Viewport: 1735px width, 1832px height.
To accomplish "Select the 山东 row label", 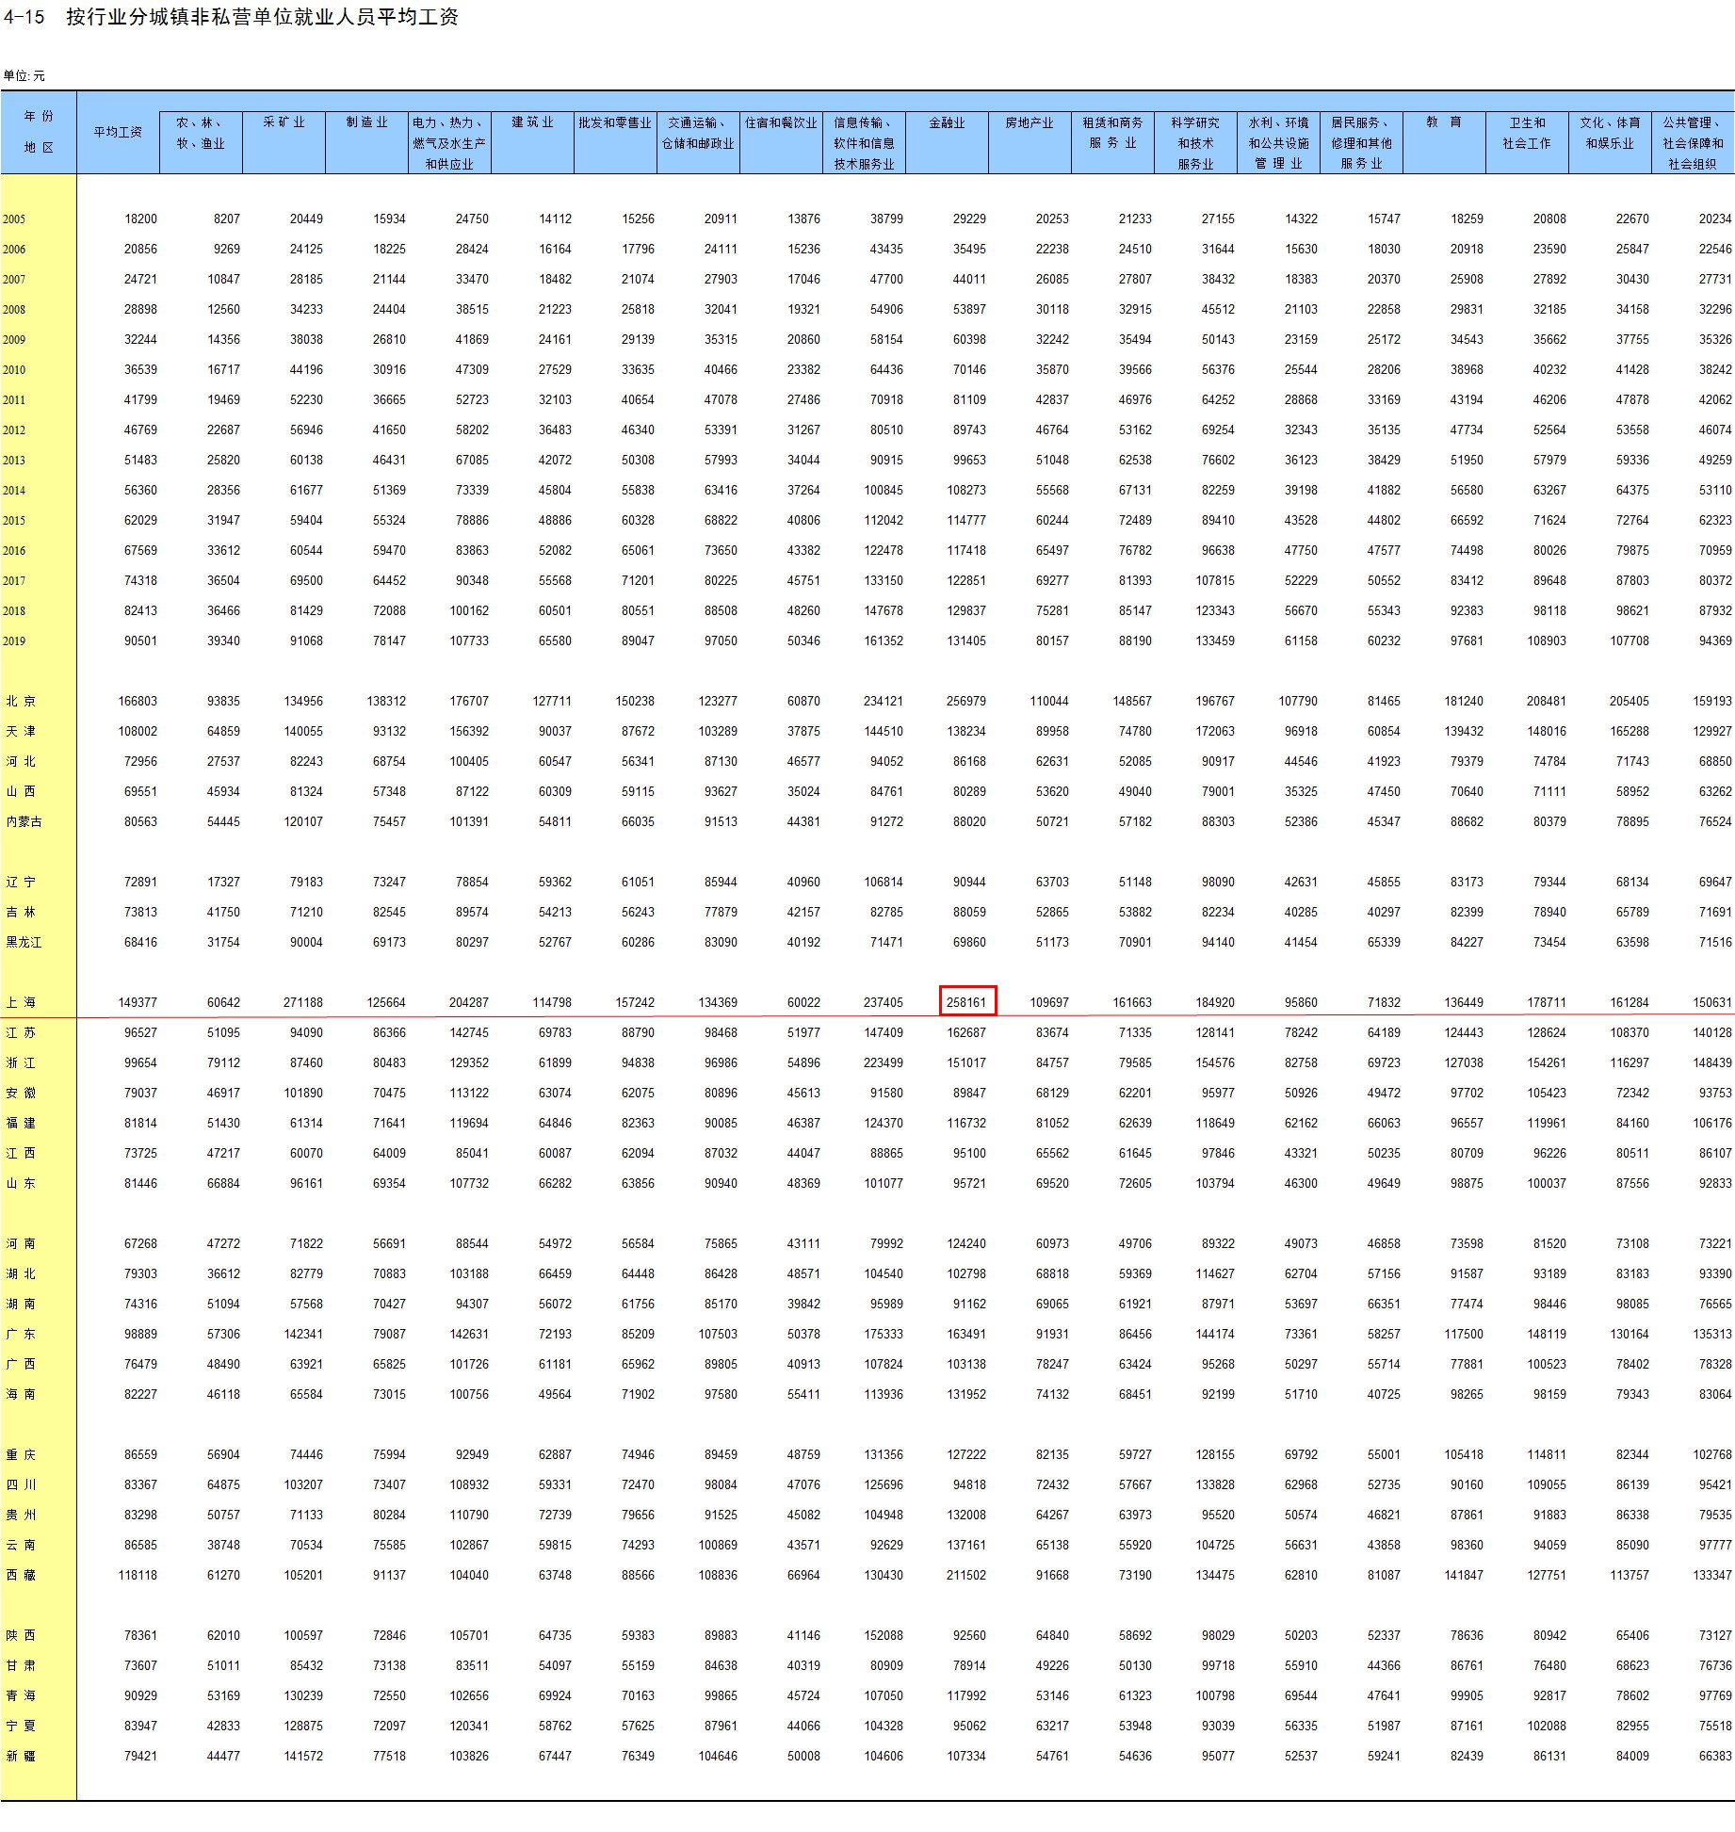I will pyautogui.click(x=21, y=1184).
